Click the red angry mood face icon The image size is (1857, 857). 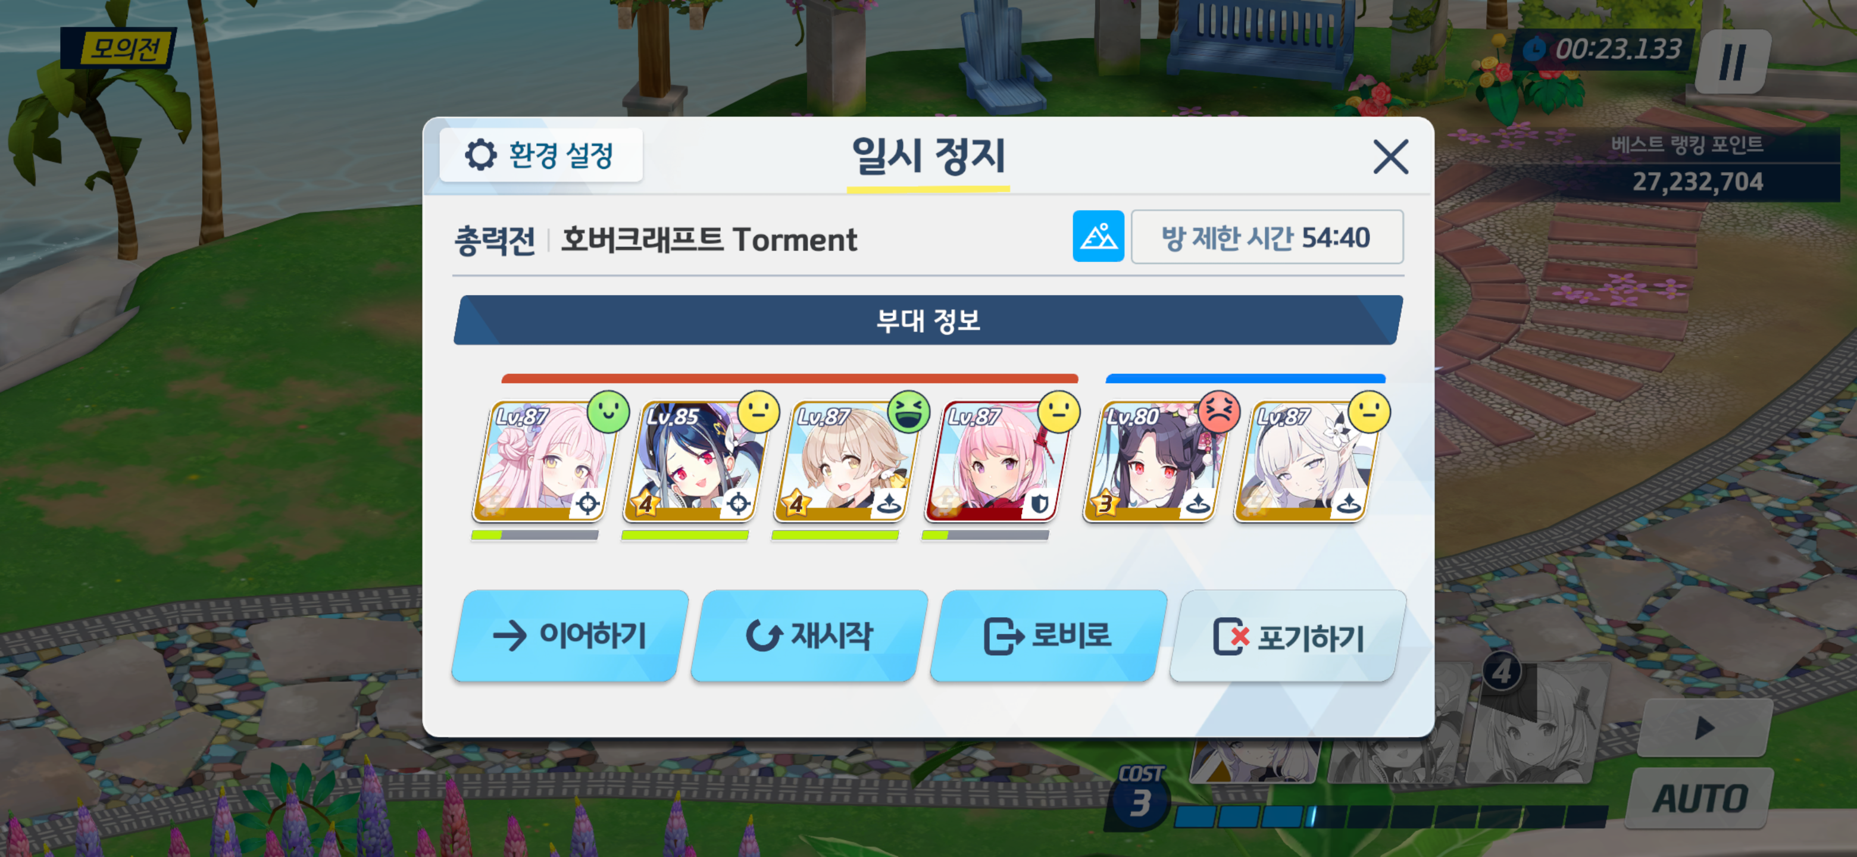tap(1218, 412)
